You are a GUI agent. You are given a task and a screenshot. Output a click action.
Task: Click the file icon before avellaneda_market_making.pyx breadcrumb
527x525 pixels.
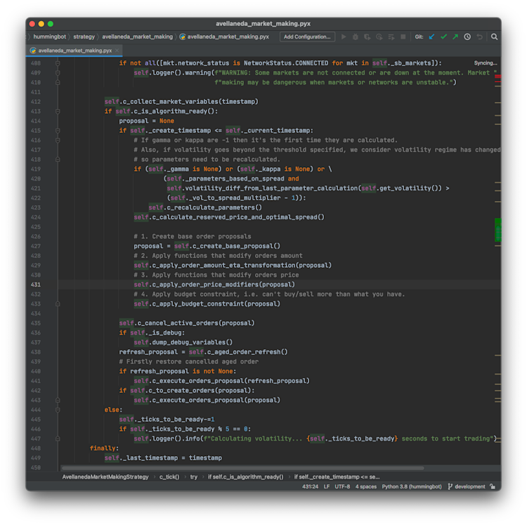(183, 37)
